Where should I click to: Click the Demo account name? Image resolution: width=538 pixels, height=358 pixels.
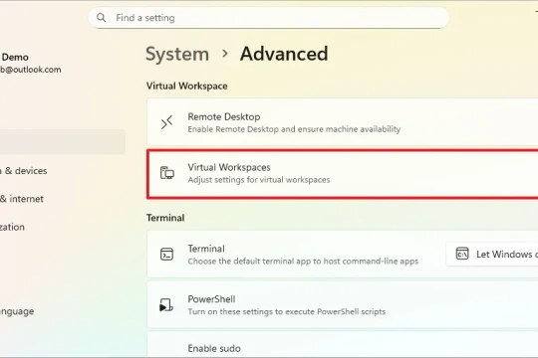tap(15, 58)
